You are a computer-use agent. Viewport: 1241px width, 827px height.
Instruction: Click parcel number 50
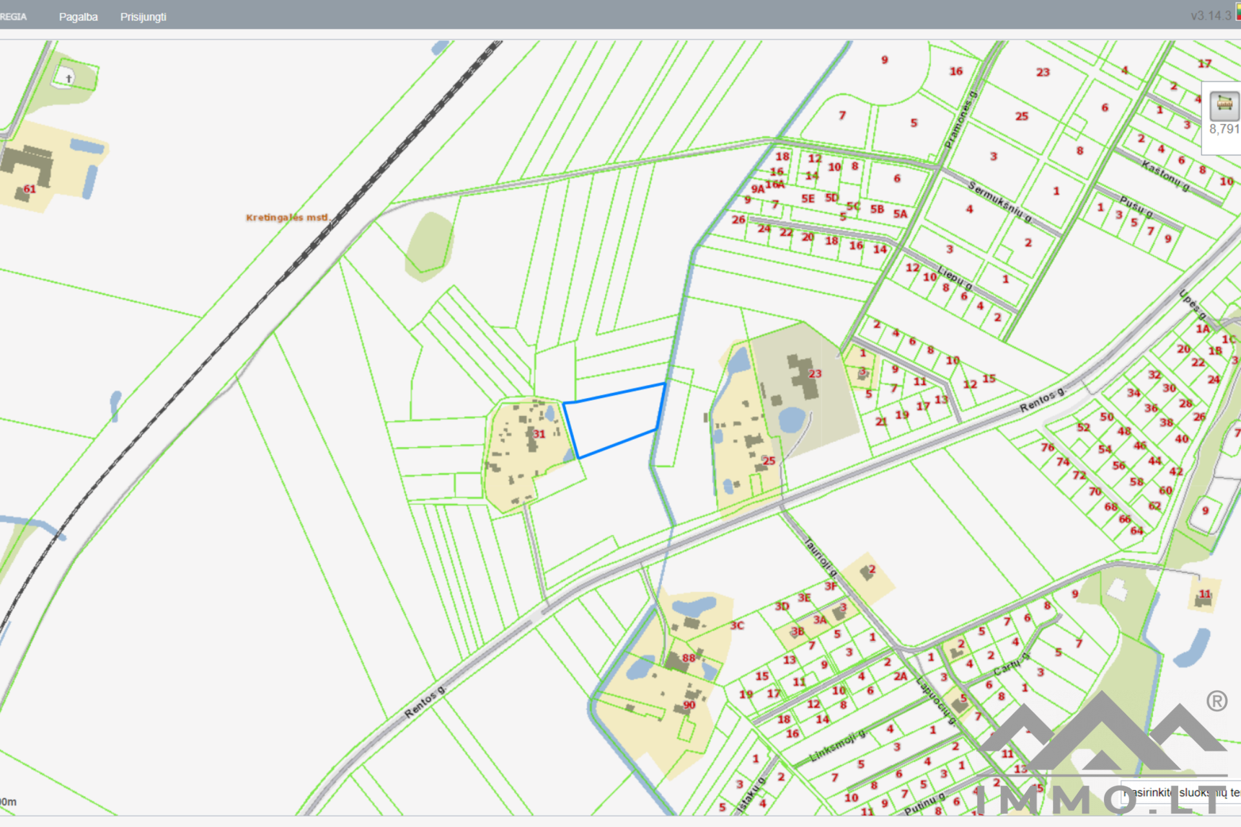tap(1107, 417)
